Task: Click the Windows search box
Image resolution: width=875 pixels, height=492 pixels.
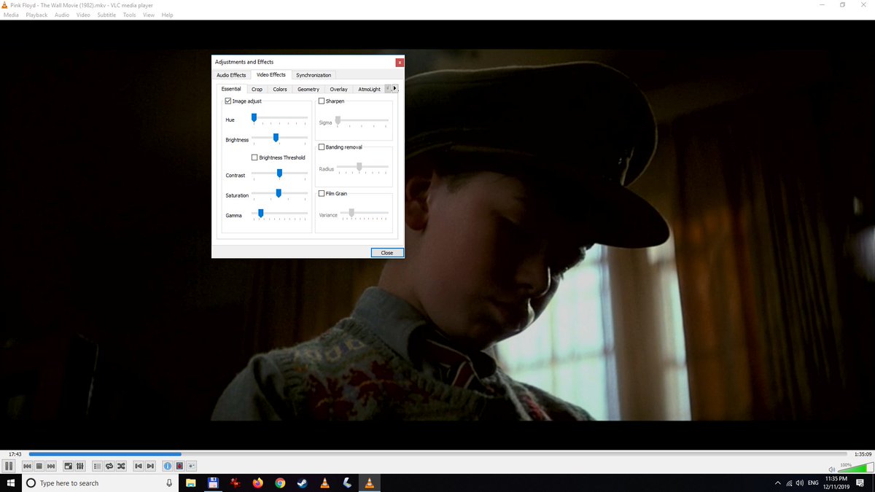Action: click(99, 483)
